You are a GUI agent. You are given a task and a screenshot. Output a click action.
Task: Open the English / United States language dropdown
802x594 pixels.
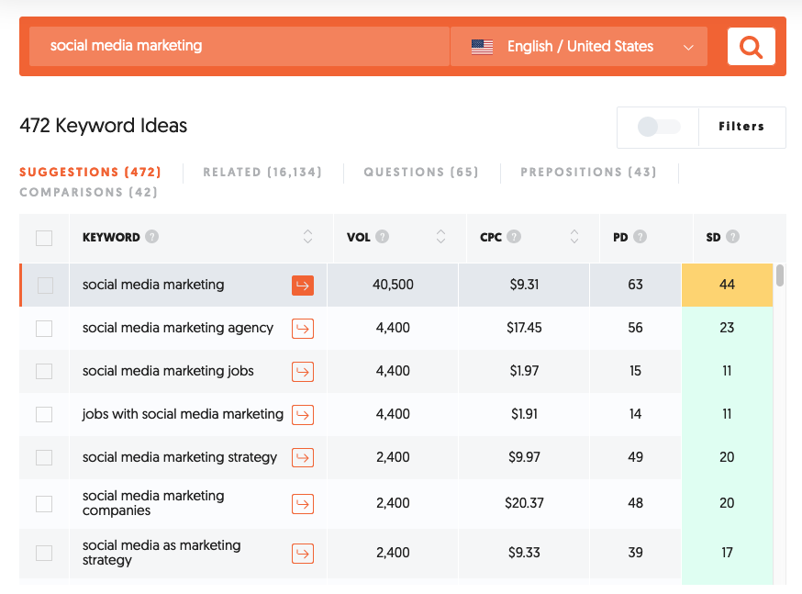click(x=579, y=47)
